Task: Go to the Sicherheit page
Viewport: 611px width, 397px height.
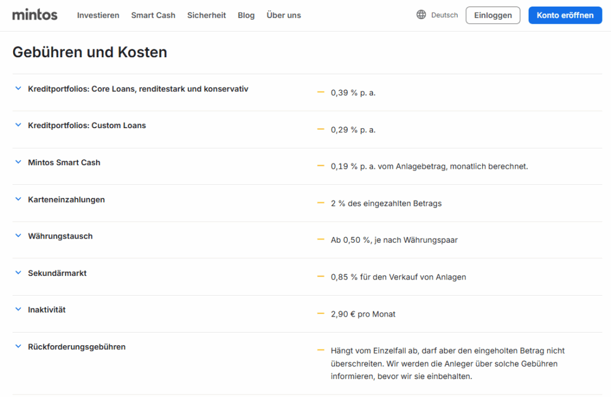Action: pos(206,15)
